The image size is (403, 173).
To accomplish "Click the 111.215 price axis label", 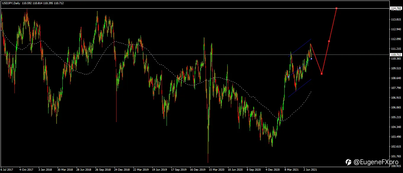I will 396,49.
